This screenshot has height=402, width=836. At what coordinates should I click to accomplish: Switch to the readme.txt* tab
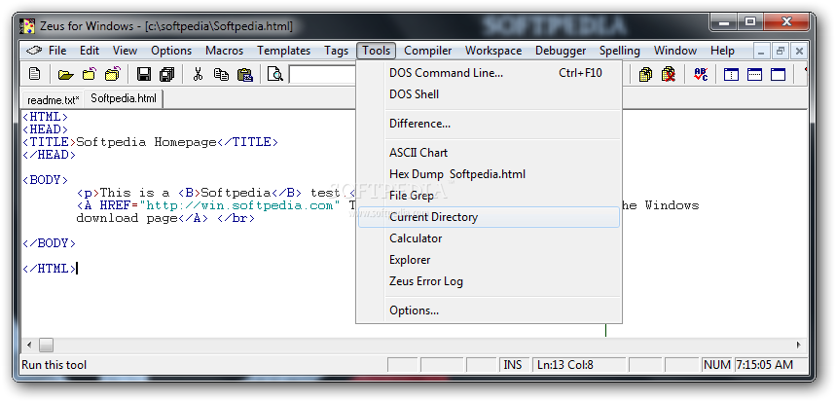point(53,99)
